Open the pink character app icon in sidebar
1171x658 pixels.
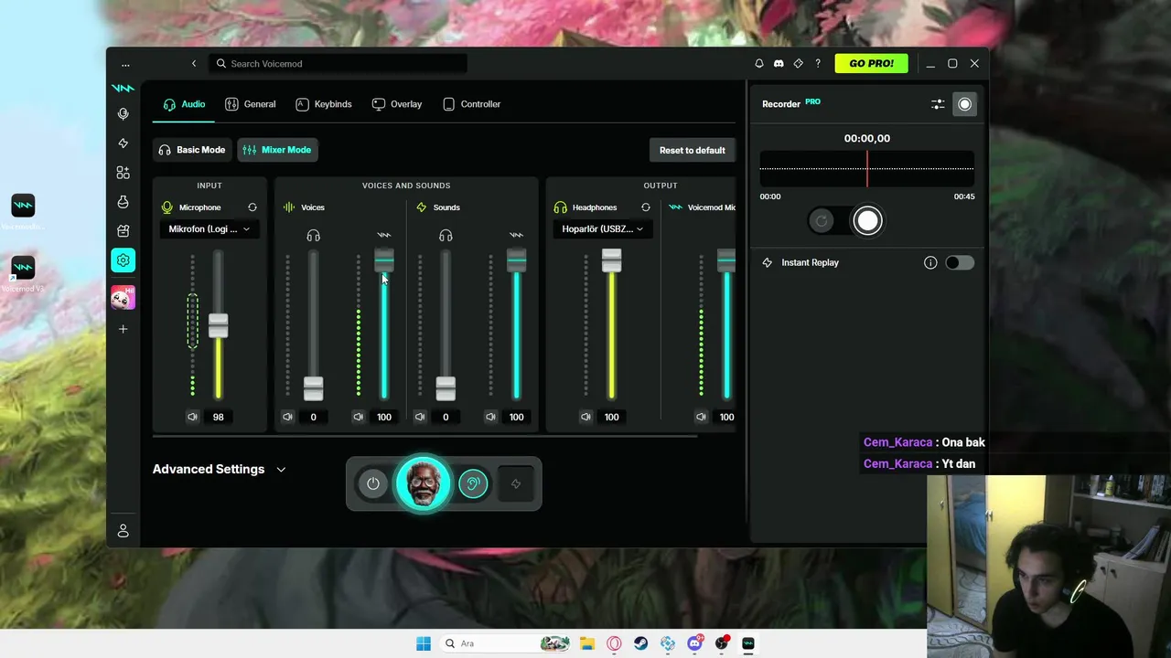pyautogui.click(x=123, y=297)
